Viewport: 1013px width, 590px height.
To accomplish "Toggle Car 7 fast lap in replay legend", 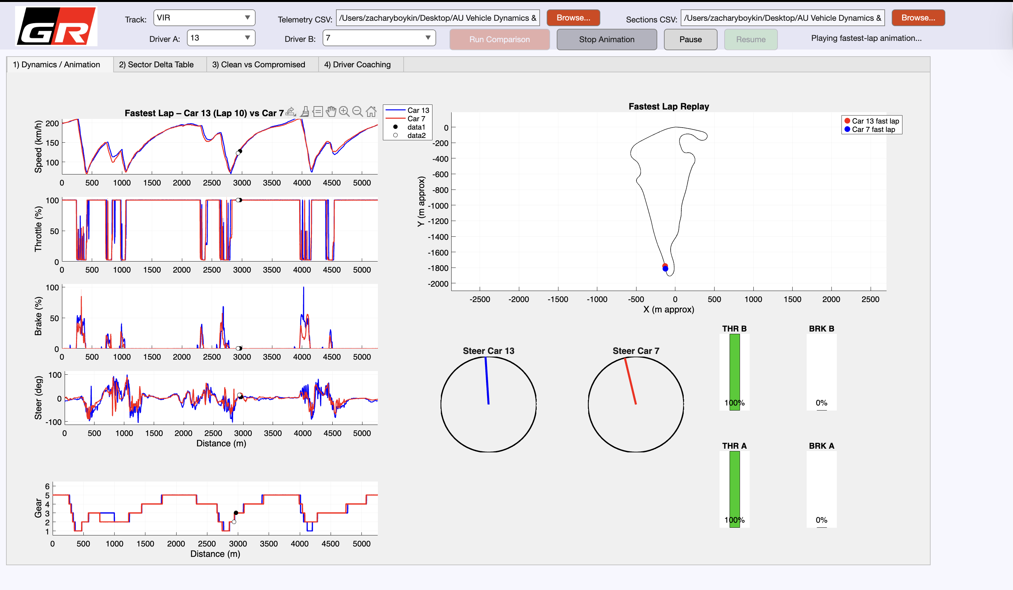I will [x=873, y=129].
